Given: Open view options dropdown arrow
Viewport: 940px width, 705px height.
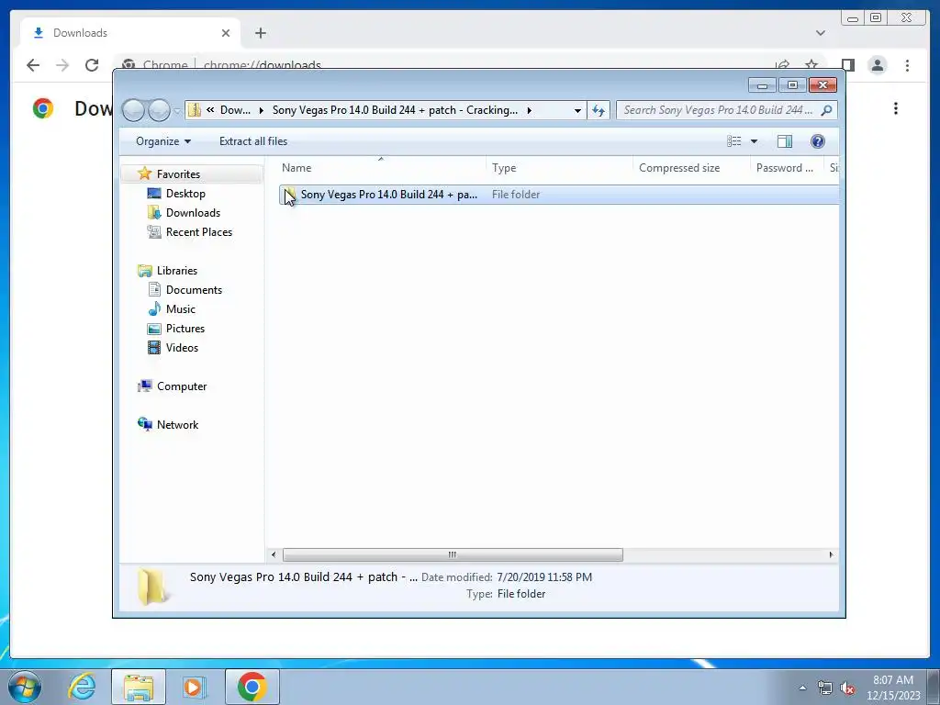Looking at the screenshot, I should [755, 141].
